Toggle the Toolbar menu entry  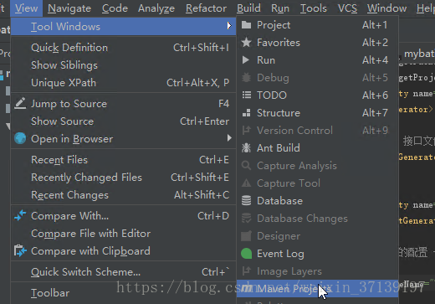[x=123, y=293]
